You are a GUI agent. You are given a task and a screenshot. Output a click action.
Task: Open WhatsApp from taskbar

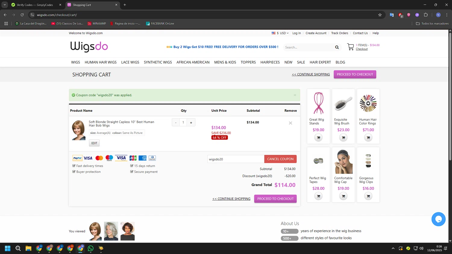point(90,248)
